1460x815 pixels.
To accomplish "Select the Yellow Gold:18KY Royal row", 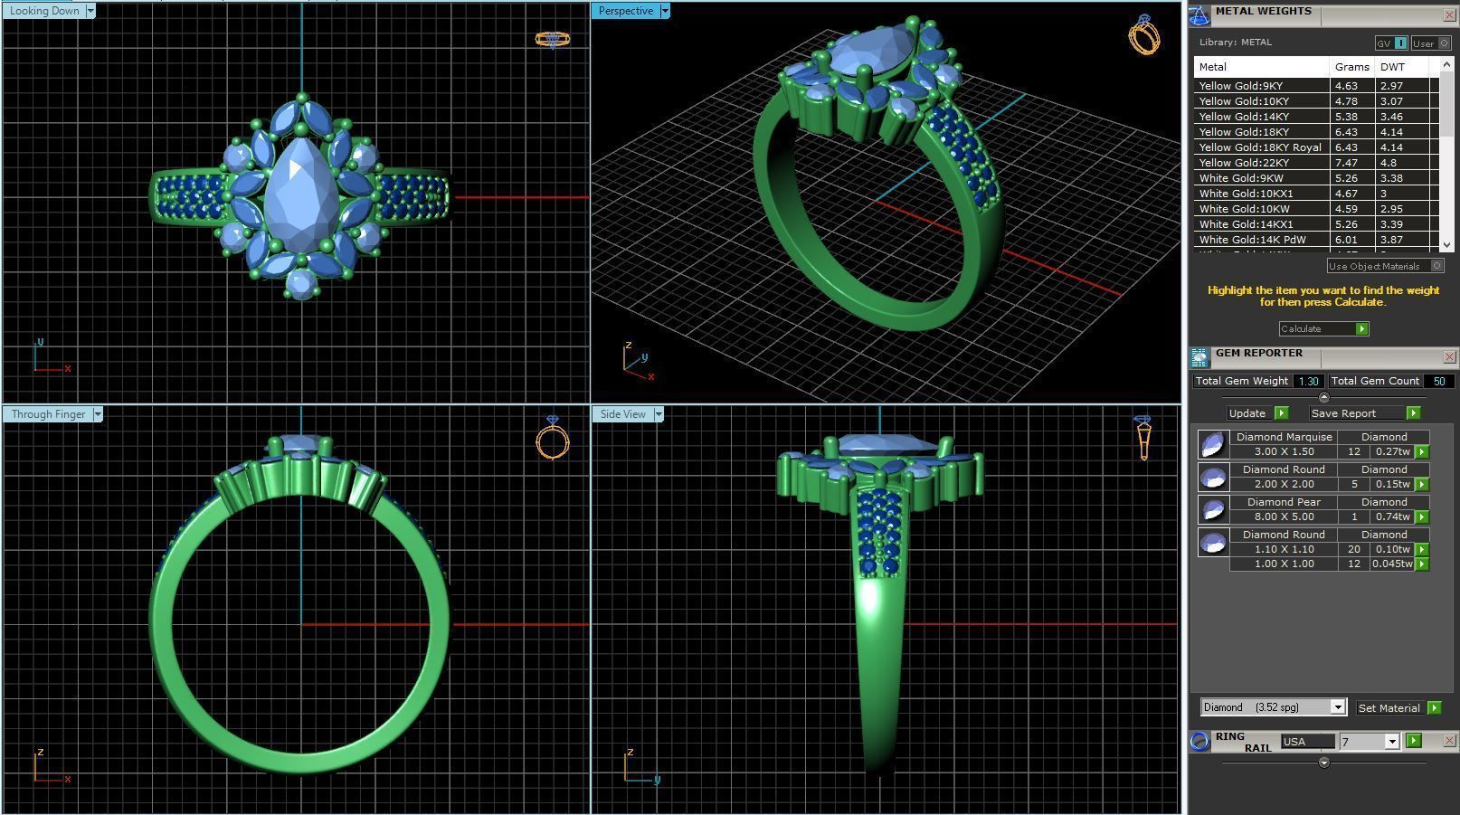I will tap(1316, 147).
